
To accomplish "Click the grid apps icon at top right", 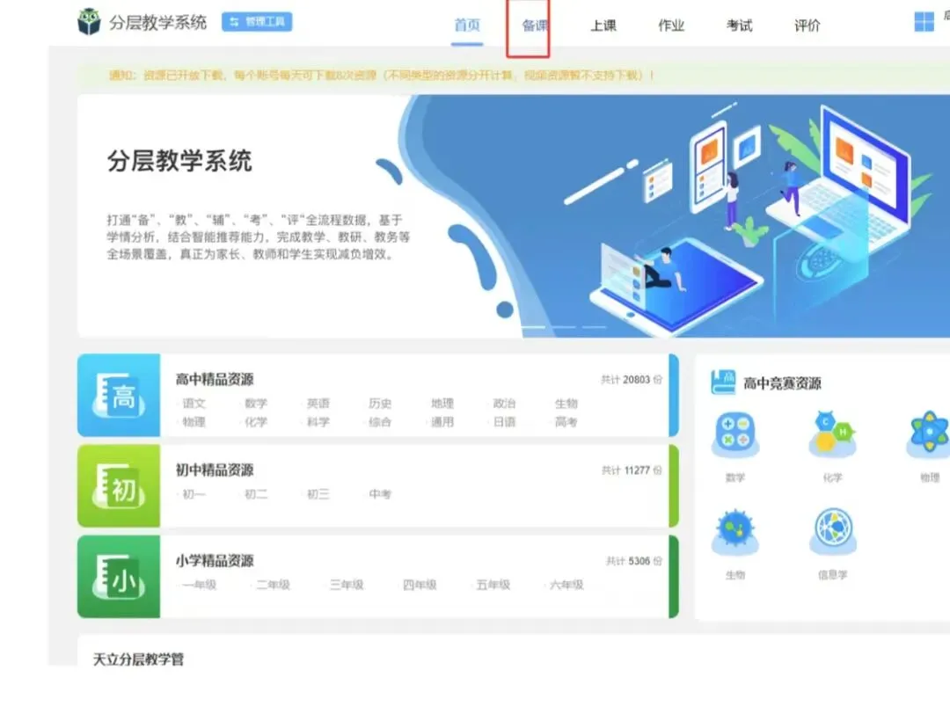I will 925,21.
